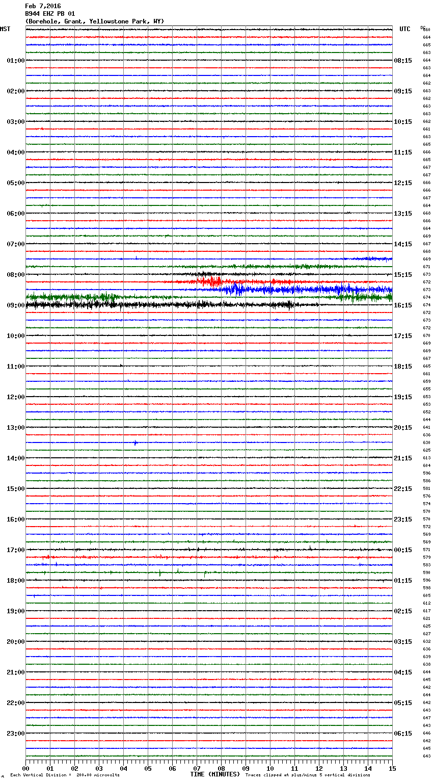Click the Traces clipped footnote text
Image resolution: width=433 pixels, height=782 pixels.
pos(308,775)
